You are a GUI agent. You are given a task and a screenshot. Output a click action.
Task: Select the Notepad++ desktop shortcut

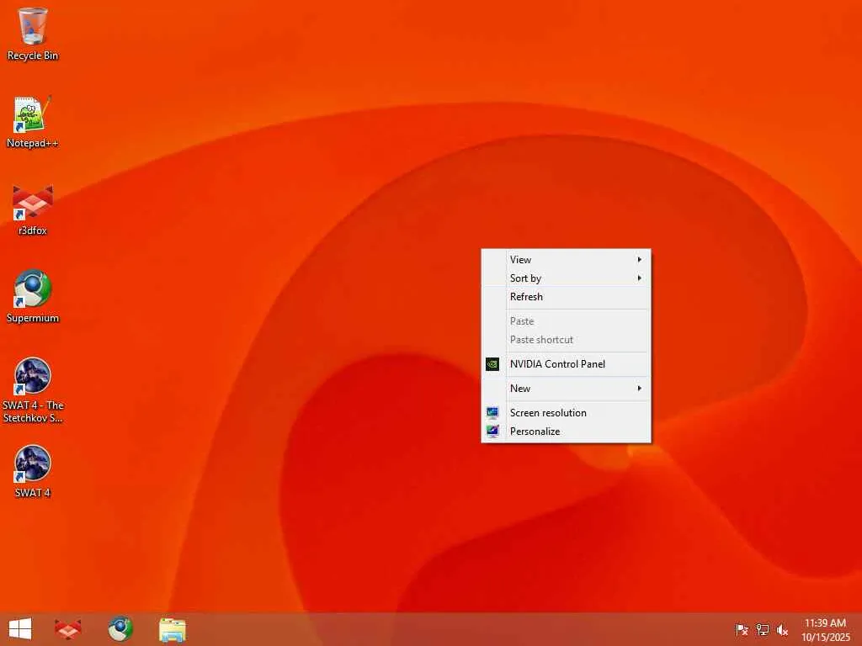point(33,122)
